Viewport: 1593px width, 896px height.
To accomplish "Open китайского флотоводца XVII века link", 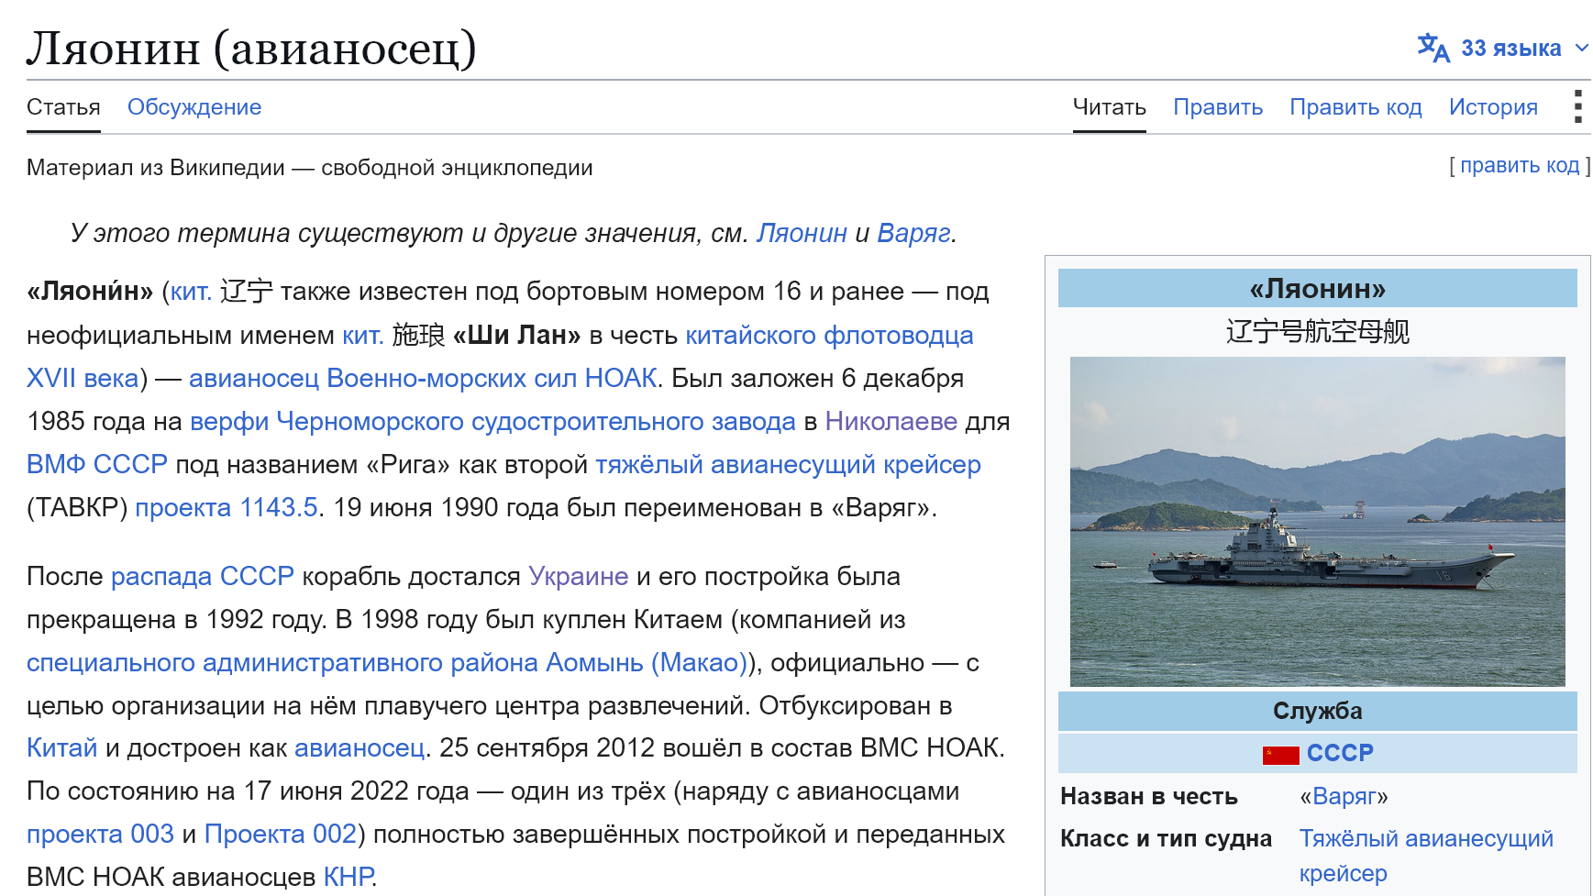I will pyautogui.click(x=829, y=335).
